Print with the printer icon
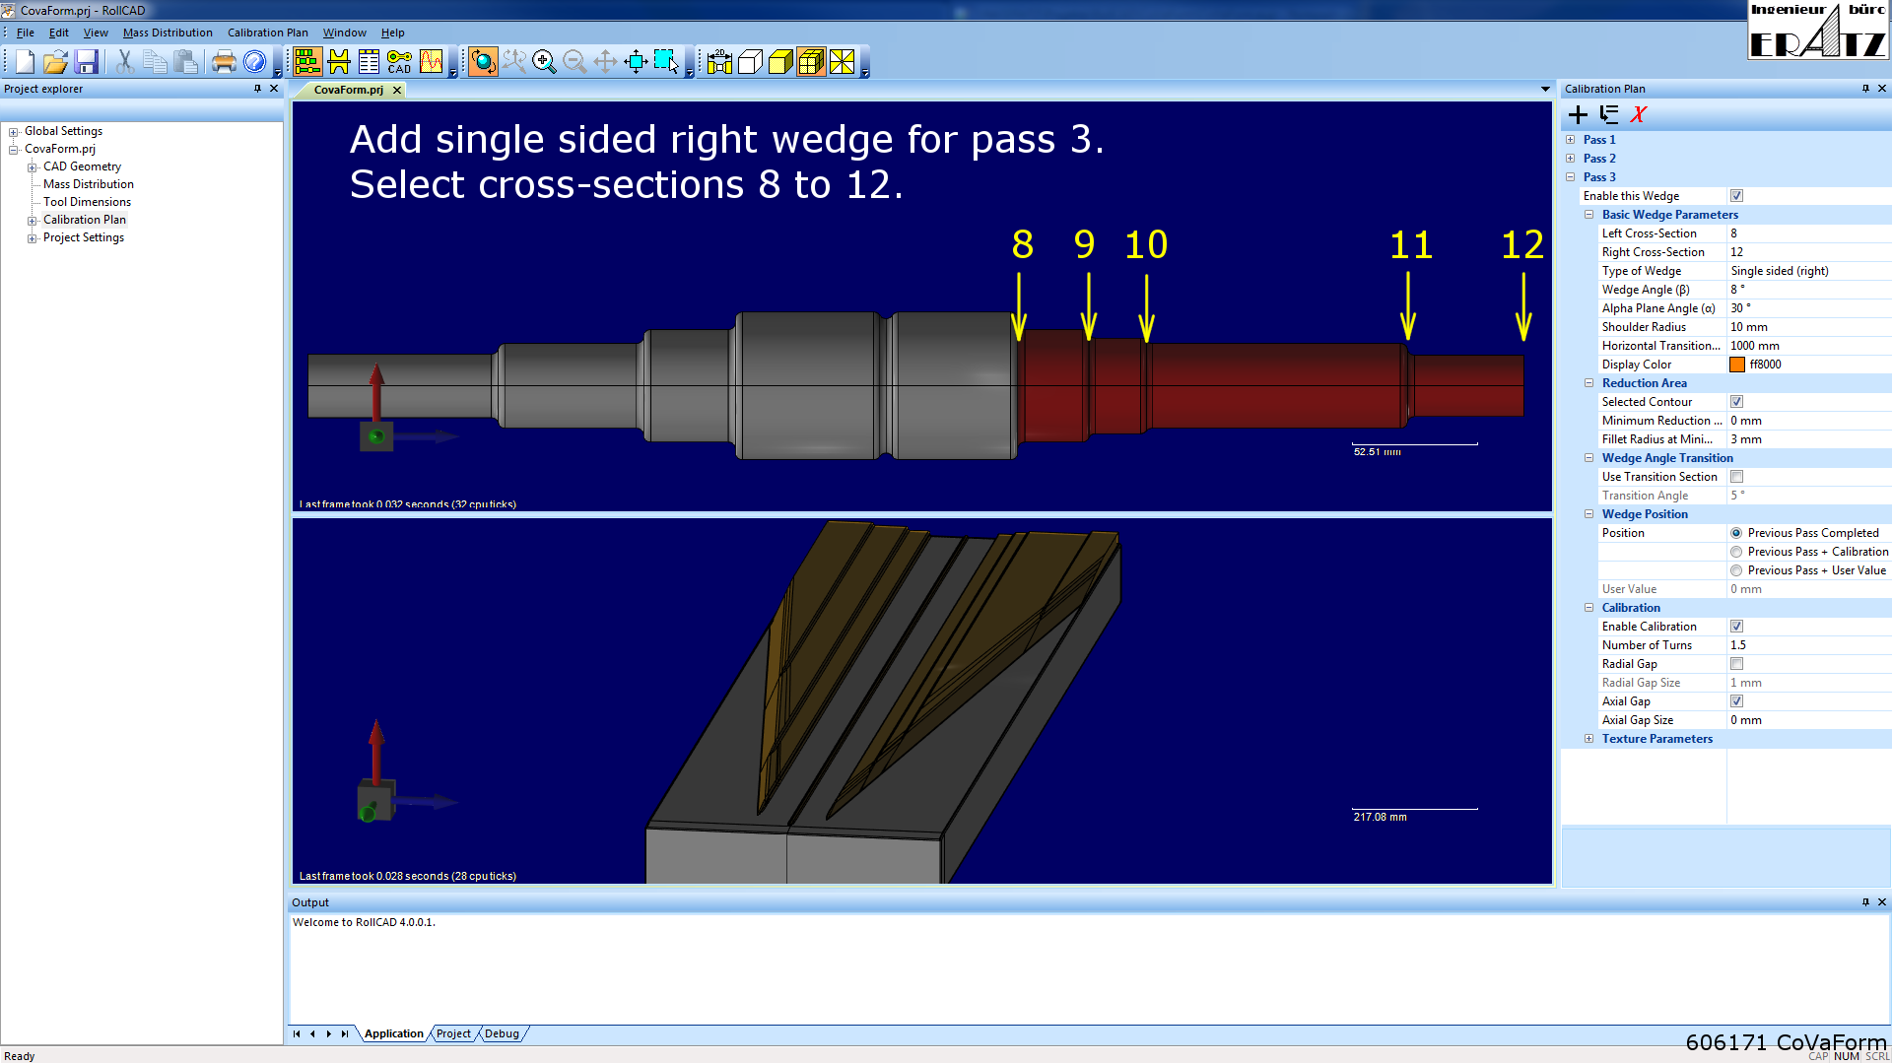The width and height of the screenshot is (1892, 1064). [x=224, y=62]
